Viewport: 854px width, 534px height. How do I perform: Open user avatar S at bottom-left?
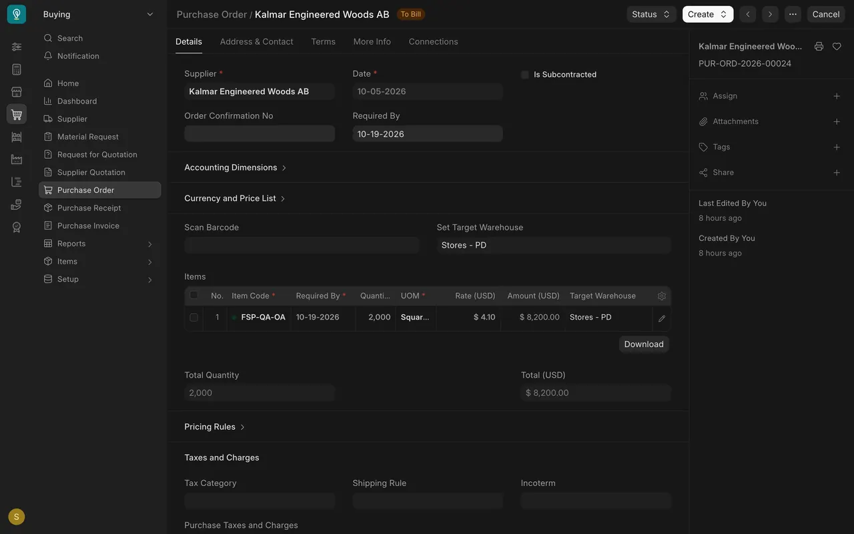(x=17, y=517)
